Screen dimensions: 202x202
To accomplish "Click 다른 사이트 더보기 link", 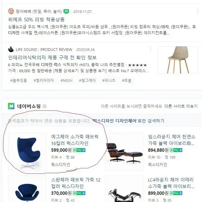I will pyautogui.click(x=181, y=106).
